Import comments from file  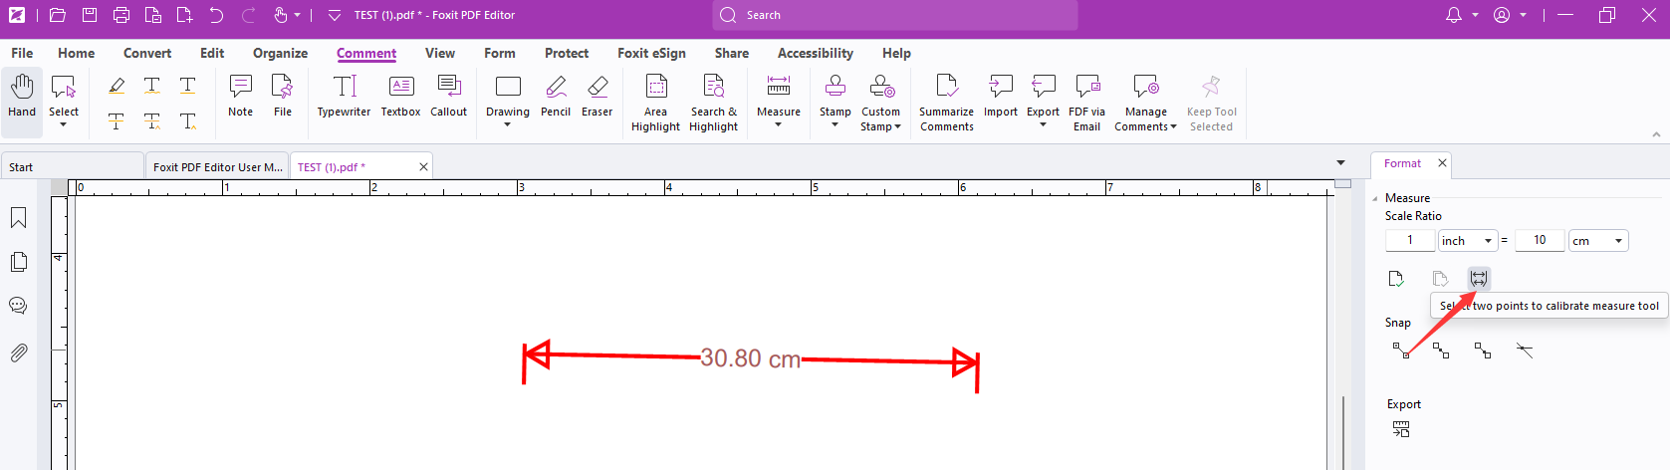click(1001, 96)
